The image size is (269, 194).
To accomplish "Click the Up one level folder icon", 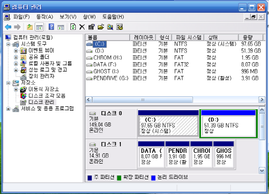I will 30,27.
